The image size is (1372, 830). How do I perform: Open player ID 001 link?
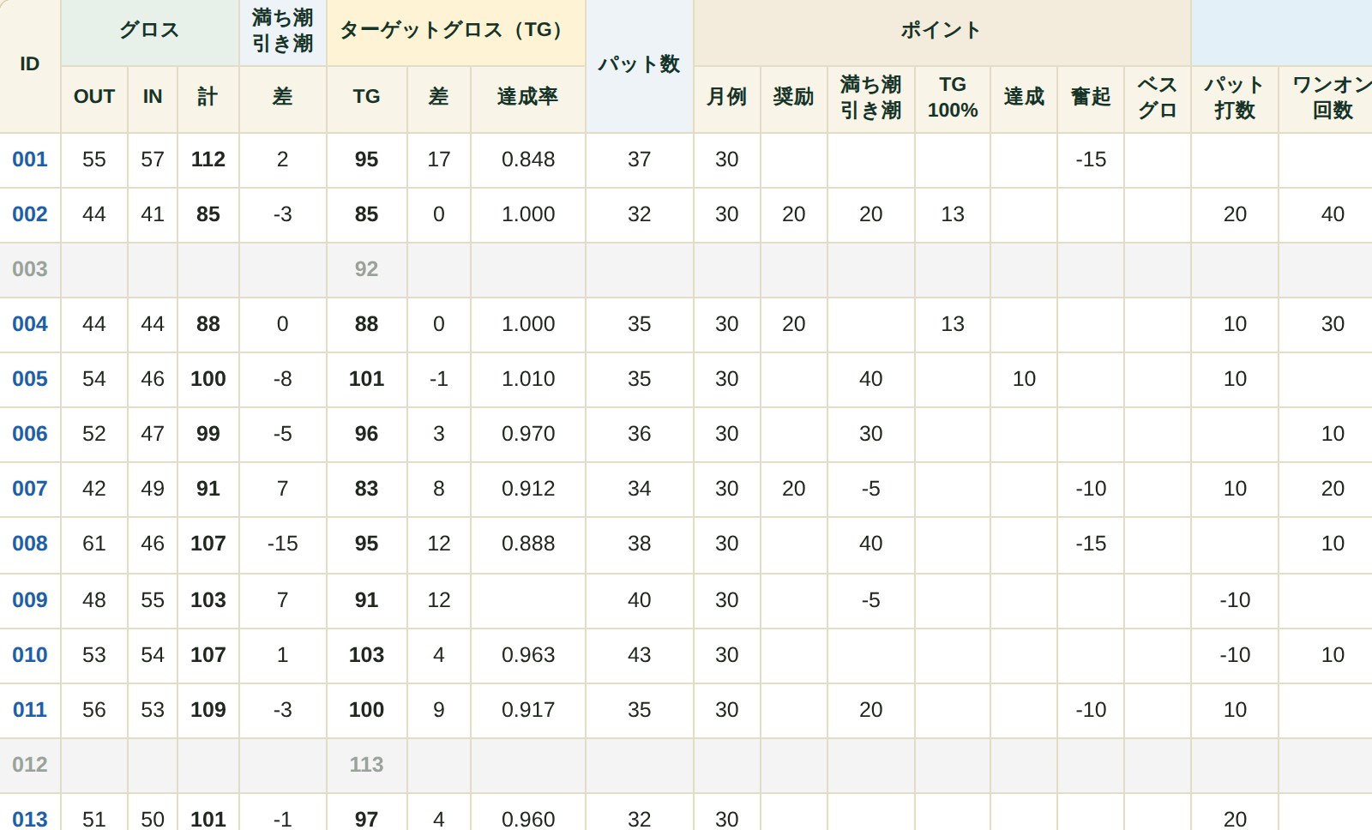(30, 159)
